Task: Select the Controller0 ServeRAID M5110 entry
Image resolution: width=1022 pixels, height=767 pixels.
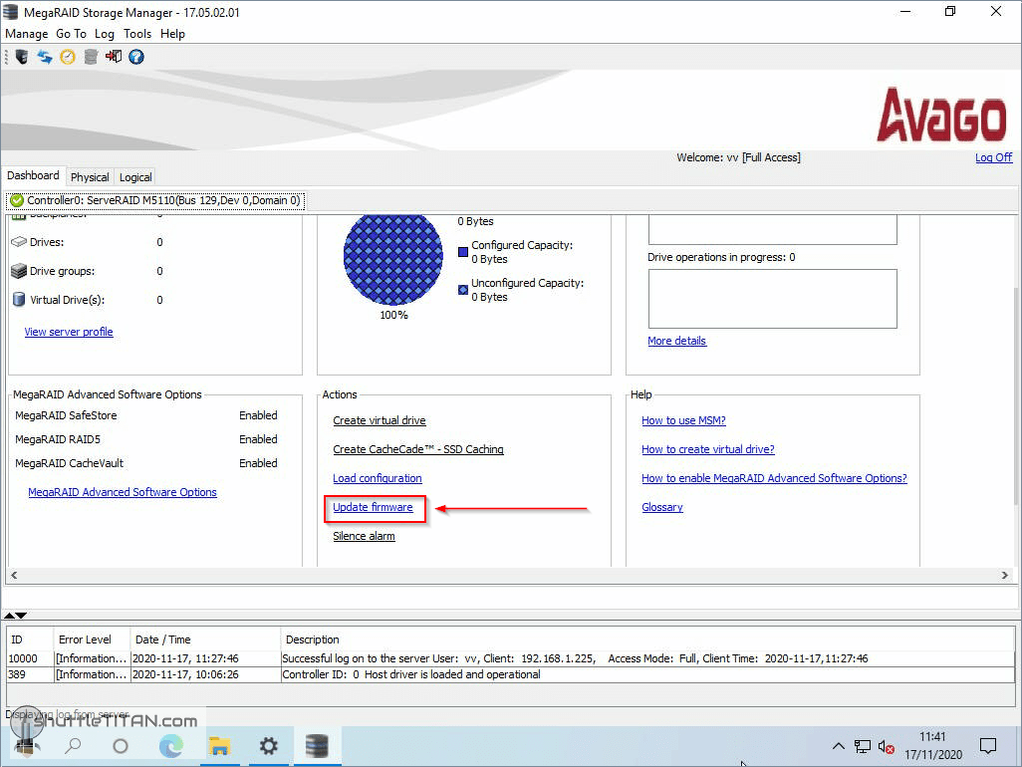Action: (x=159, y=199)
